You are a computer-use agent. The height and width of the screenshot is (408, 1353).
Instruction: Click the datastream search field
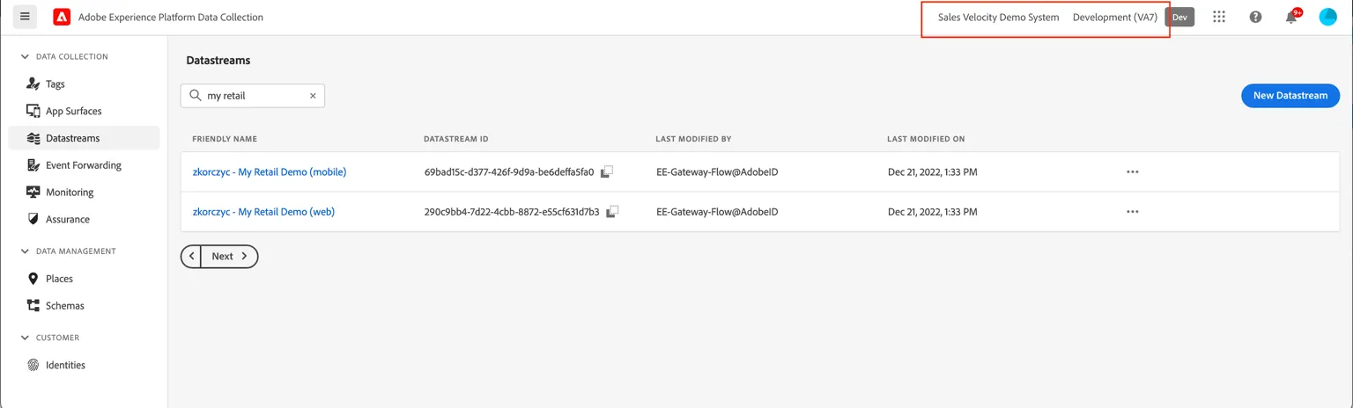(x=253, y=96)
